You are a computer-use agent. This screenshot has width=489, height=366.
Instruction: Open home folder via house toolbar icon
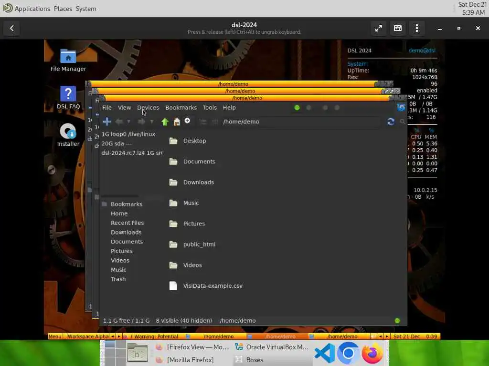coord(177,122)
